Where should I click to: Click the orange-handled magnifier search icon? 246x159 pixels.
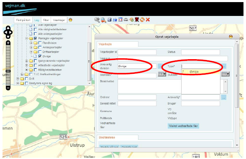click(x=103, y=20)
